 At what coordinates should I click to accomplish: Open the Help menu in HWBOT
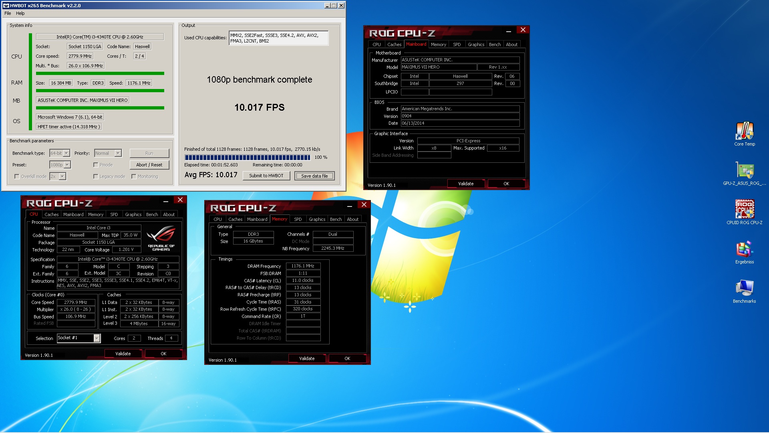point(20,13)
